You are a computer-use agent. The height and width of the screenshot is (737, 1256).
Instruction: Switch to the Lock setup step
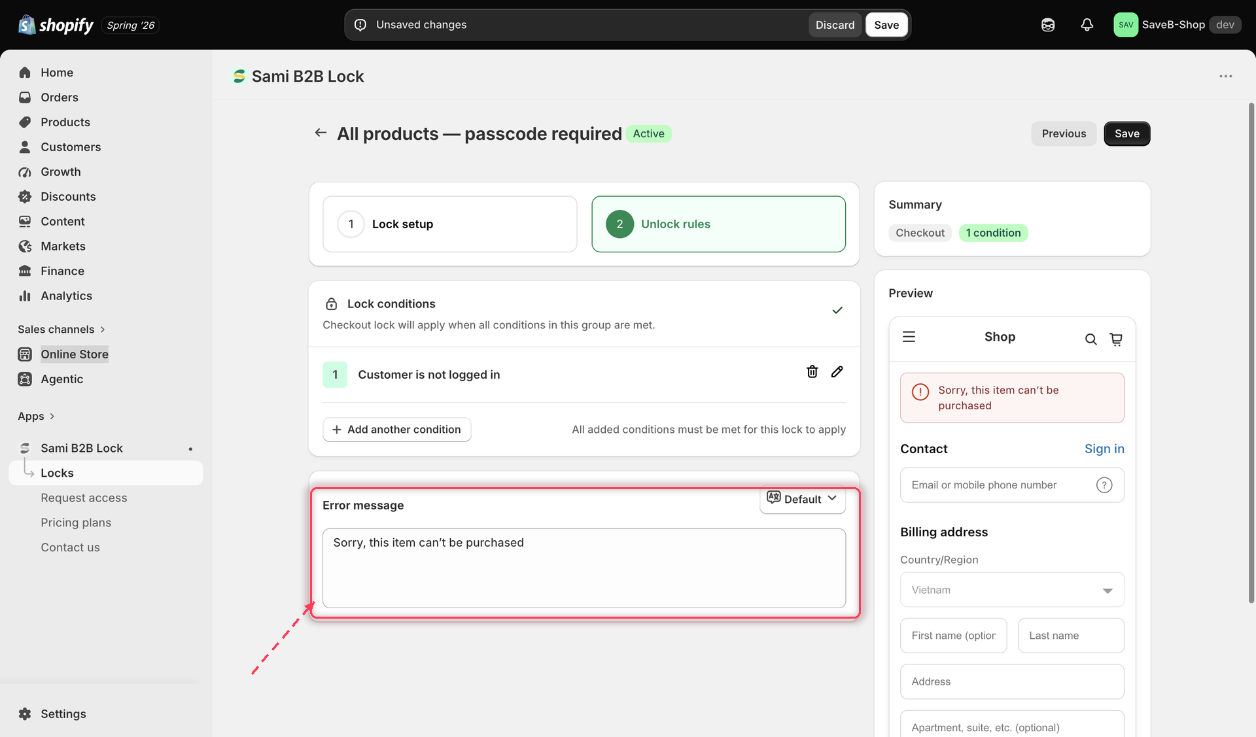(450, 224)
